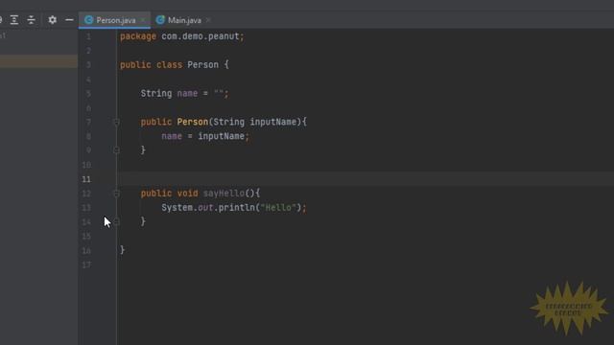
Task: Click println in the System.out statement
Action: point(237,208)
